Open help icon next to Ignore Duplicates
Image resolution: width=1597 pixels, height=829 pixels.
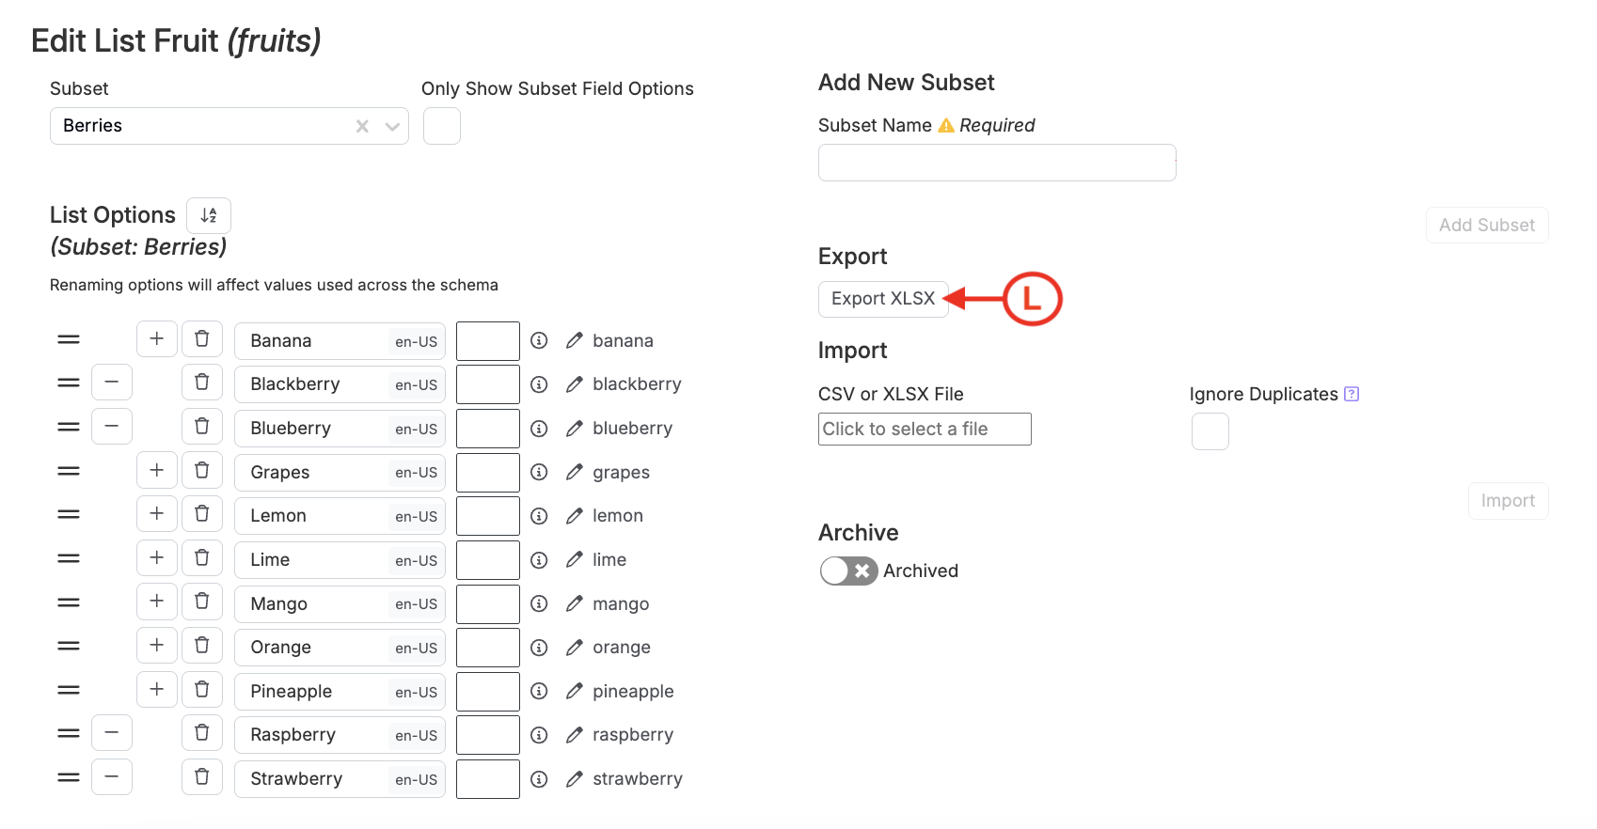pos(1352,394)
